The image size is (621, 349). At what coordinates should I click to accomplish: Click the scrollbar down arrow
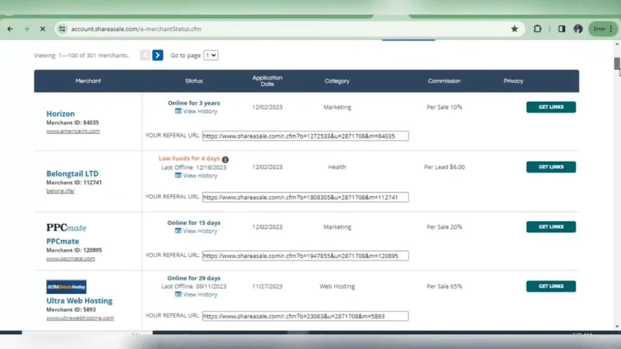tap(617, 327)
